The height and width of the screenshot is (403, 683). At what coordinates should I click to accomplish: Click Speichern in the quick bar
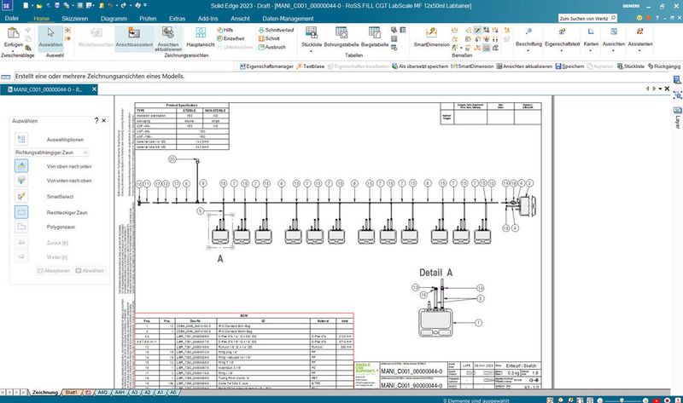(x=569, y=66)
